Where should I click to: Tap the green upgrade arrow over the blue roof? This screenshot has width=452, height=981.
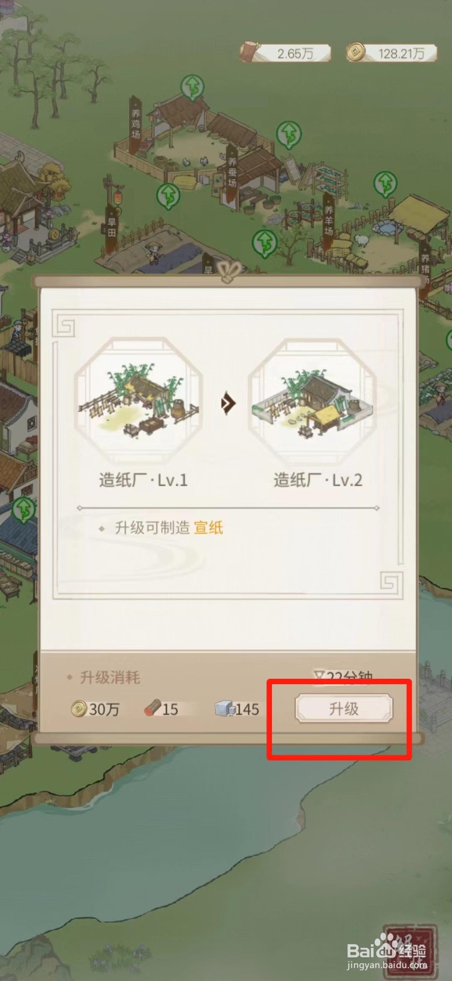point(24,510)
